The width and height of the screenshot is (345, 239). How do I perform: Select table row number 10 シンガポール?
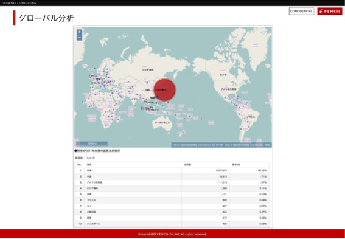[172, 224]
